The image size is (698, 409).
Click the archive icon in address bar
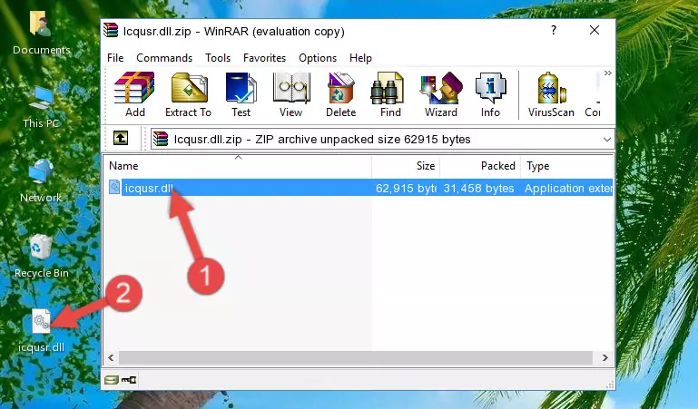coord(162,139)
